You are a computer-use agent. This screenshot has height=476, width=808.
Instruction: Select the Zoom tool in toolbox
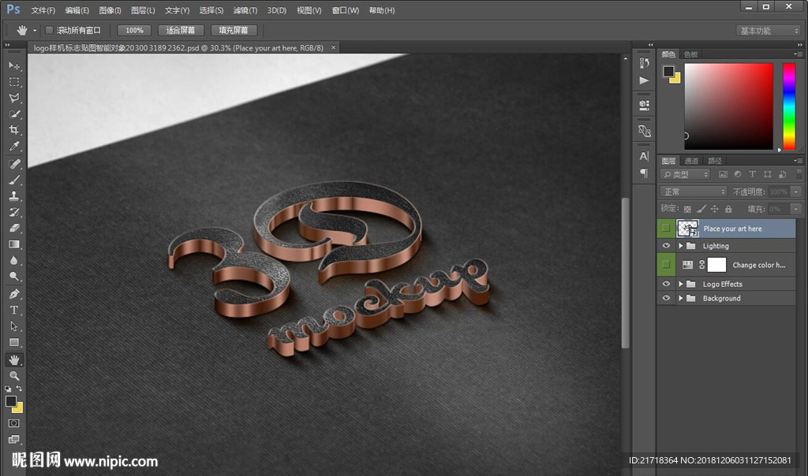click(14, 376)
